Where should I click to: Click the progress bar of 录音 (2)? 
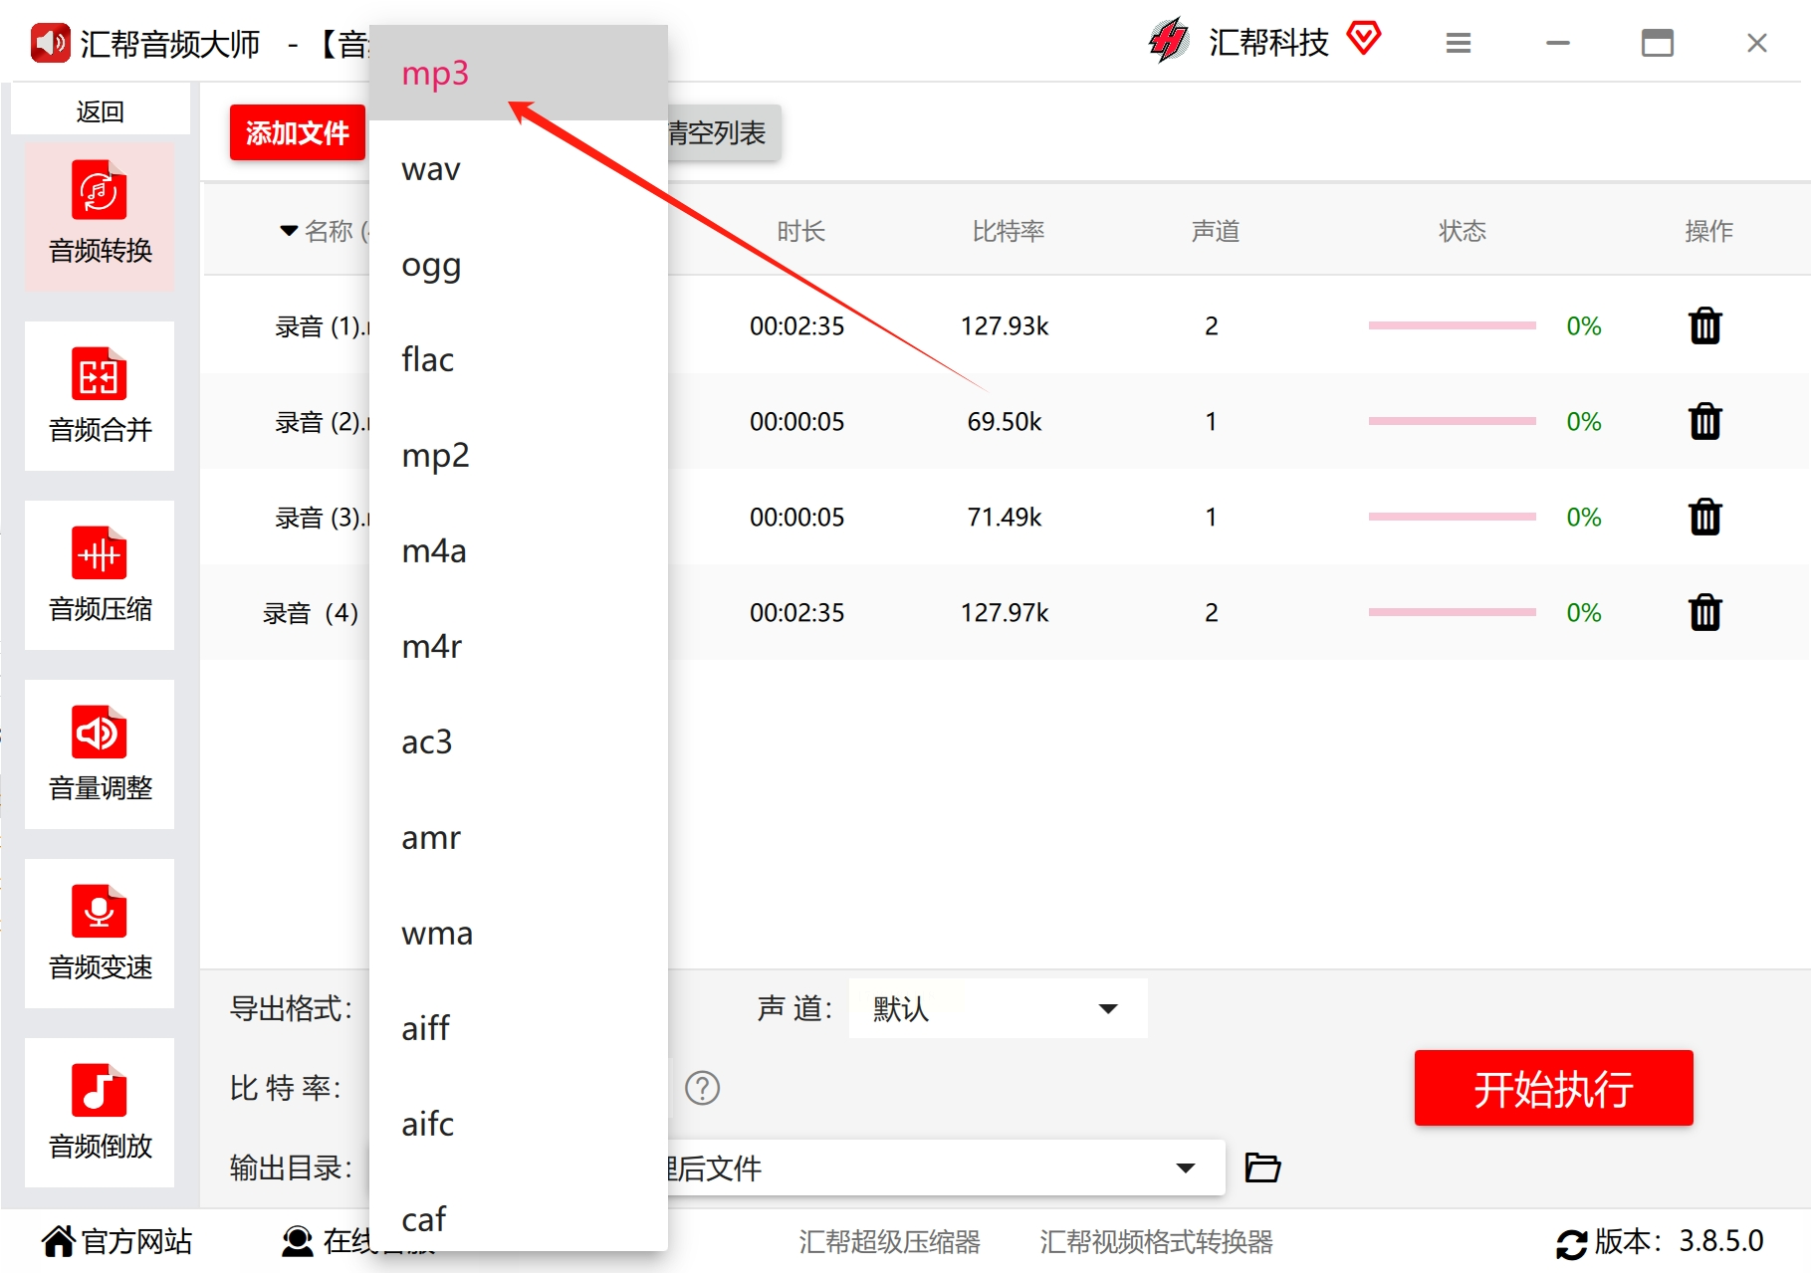click(x=1452, y=421)
